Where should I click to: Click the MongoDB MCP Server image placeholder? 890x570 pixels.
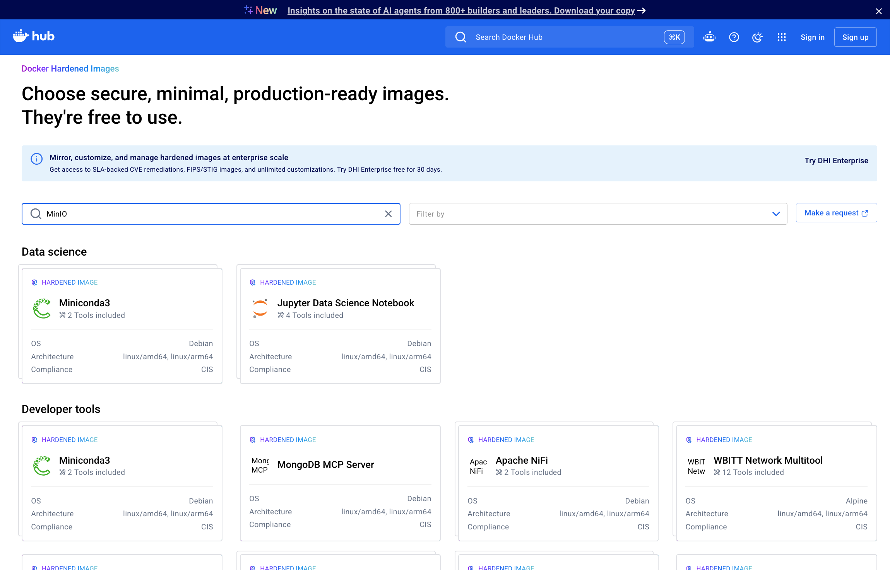click(260, 465)
